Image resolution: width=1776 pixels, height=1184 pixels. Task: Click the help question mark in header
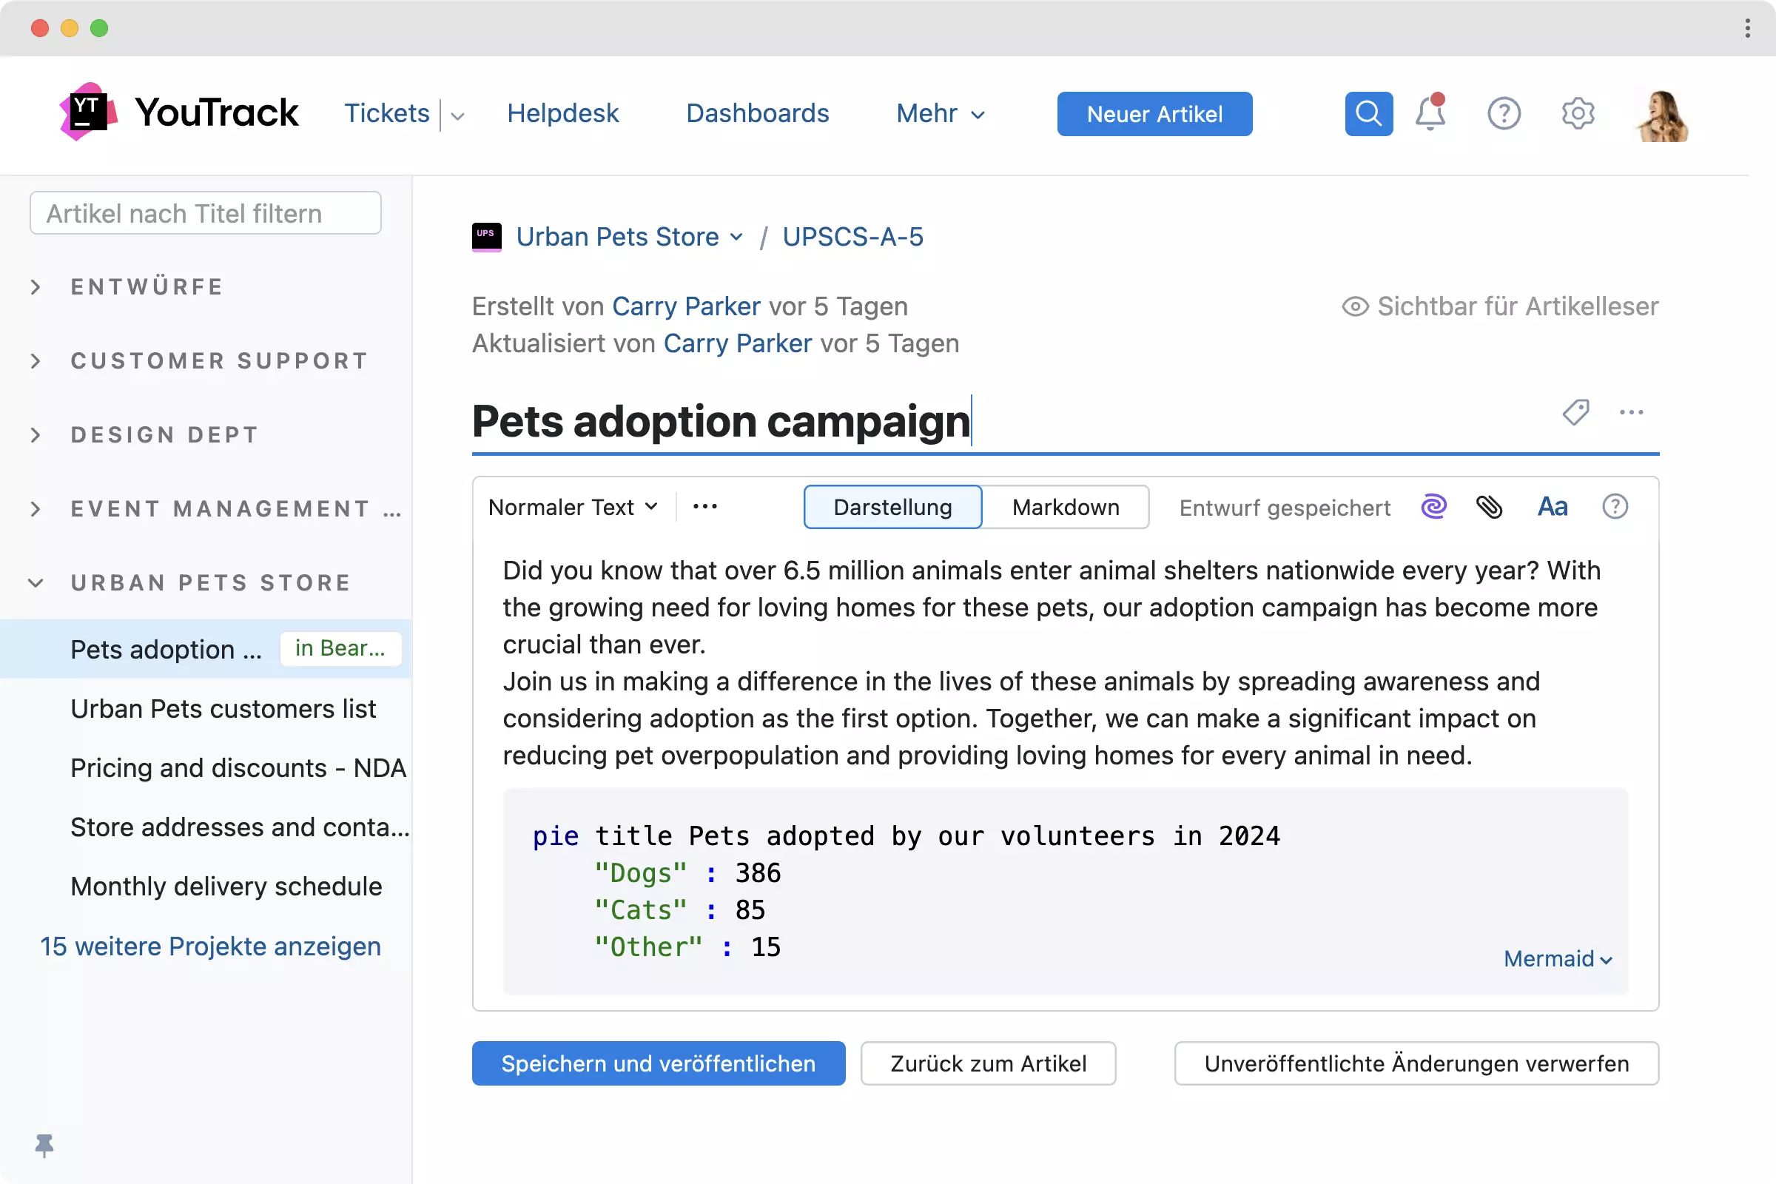tap(1504, 114)
